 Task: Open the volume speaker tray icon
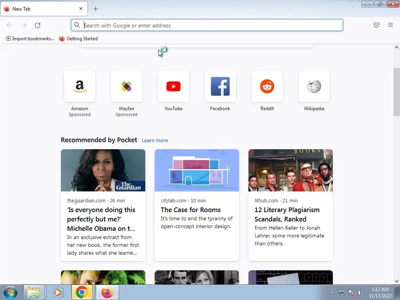[360, 293]
